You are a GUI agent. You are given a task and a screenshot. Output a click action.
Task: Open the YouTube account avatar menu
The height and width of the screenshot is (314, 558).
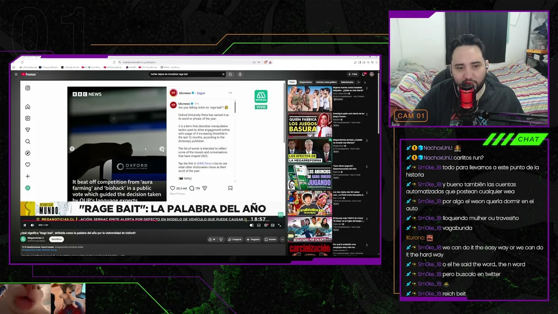371,74
